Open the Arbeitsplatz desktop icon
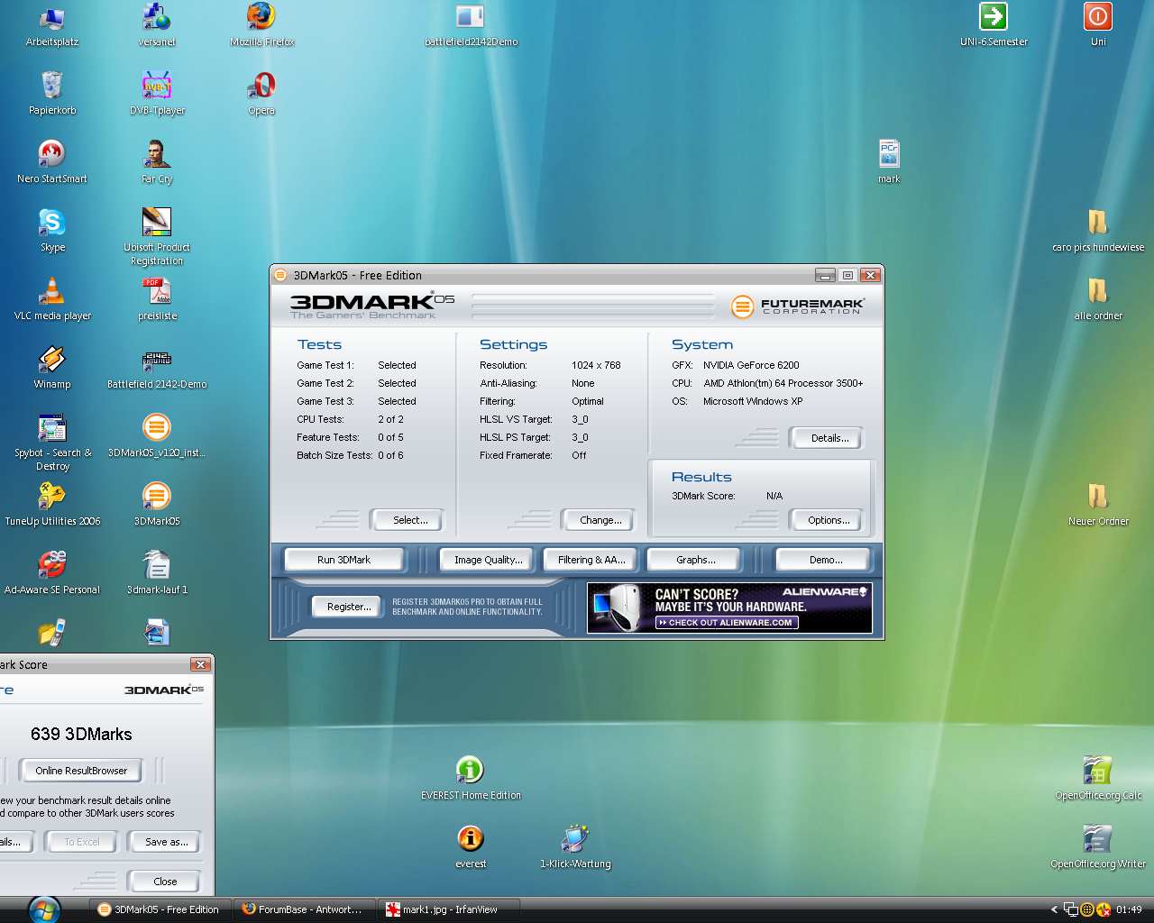 52,25
